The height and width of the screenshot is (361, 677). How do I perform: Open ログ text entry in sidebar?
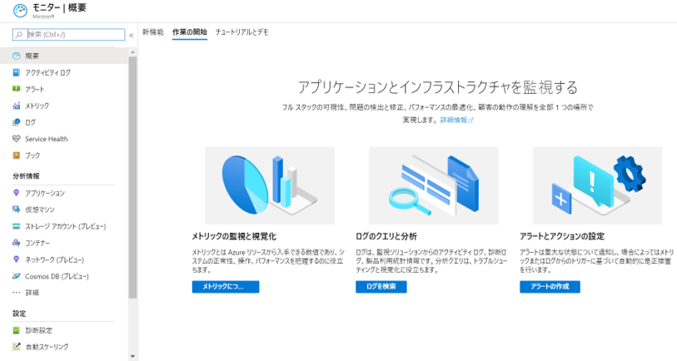[30, 122]
